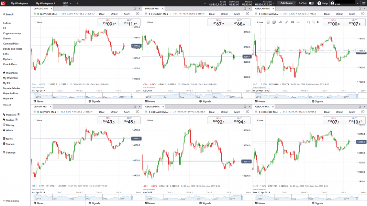Open Cryptocurrency in the sidebar
Screen dimensions: 367x206
tap(12, 33)
